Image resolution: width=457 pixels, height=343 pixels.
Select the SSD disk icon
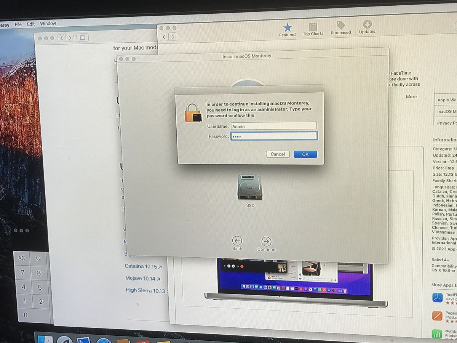(x=250, y=187)
